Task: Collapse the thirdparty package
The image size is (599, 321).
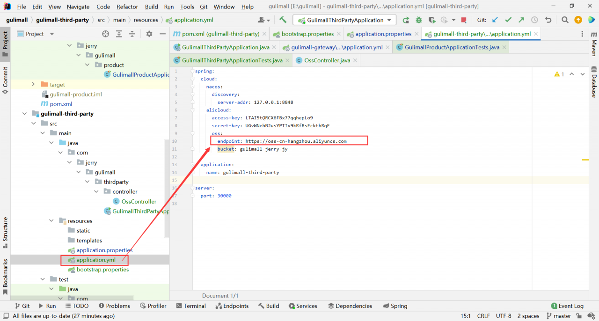Action: 87,182
